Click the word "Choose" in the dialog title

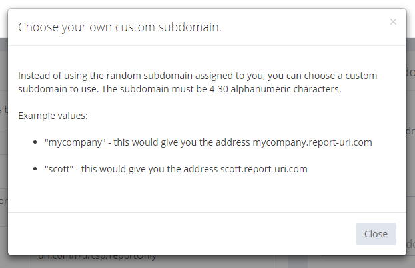[x=37, y=27]
